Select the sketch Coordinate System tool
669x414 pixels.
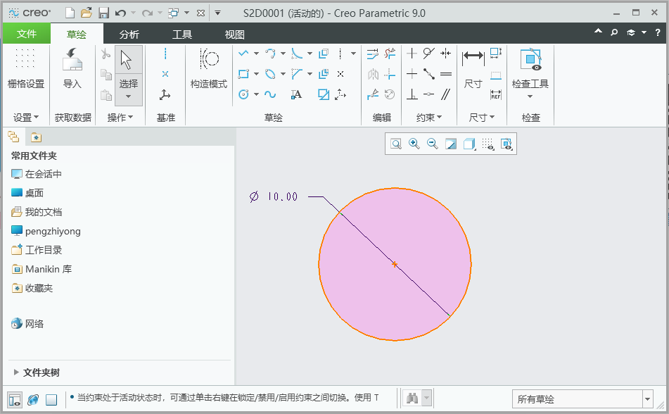point(340,94)
